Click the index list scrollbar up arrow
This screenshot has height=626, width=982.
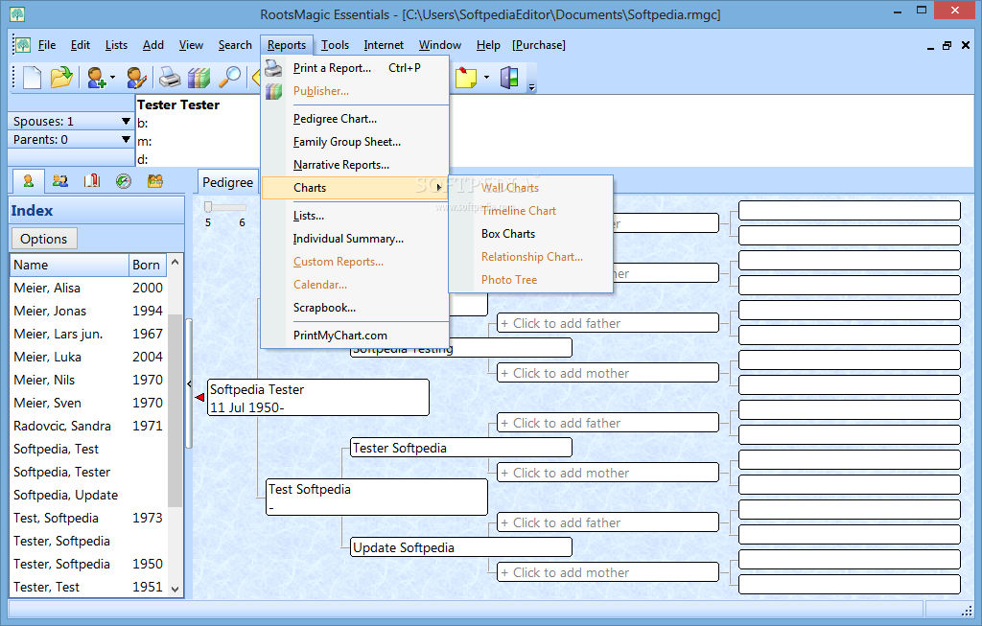[x=175, y=263]
